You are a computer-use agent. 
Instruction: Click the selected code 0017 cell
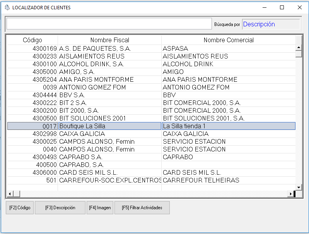(x=32, y=126)
